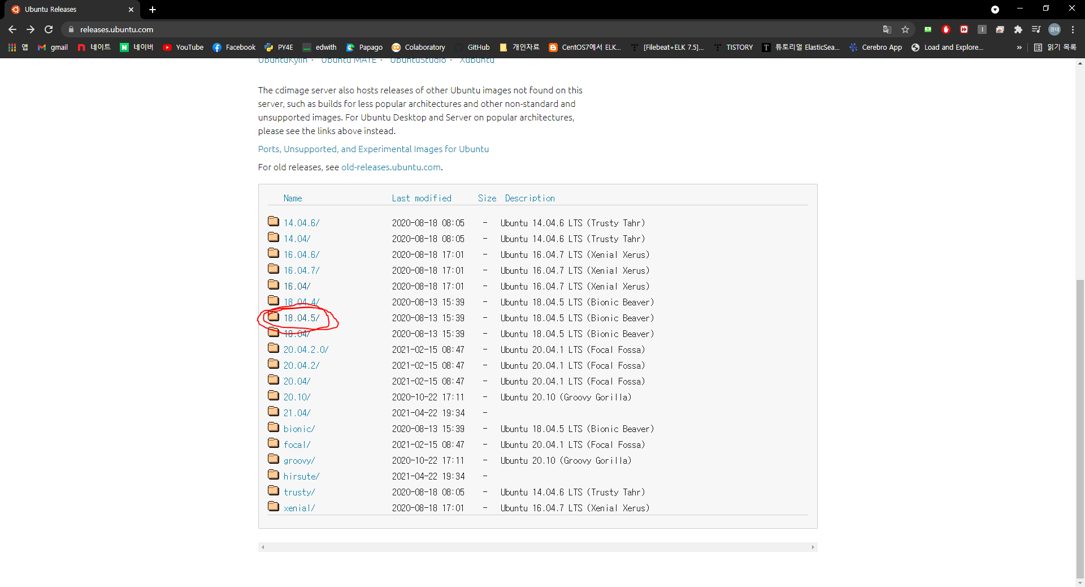Sort the listing by Last modified
The image size is (1085, 587).
422,198
